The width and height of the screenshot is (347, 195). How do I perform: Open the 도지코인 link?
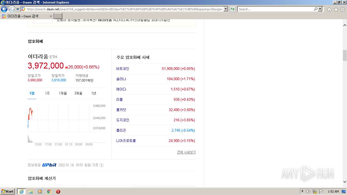click(x=123, y=120)
